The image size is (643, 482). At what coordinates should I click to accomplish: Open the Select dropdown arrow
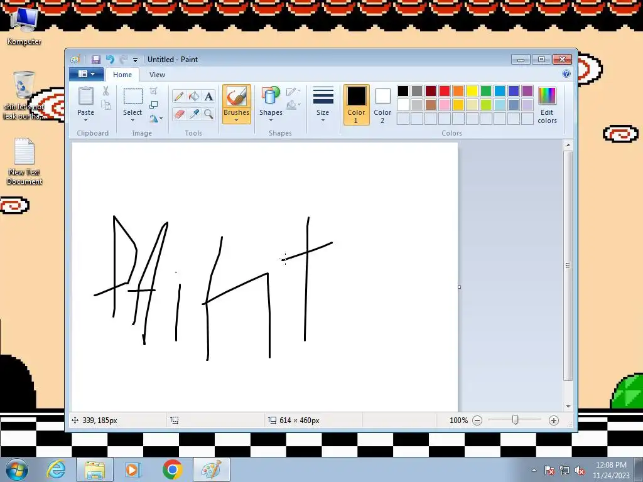132,120
